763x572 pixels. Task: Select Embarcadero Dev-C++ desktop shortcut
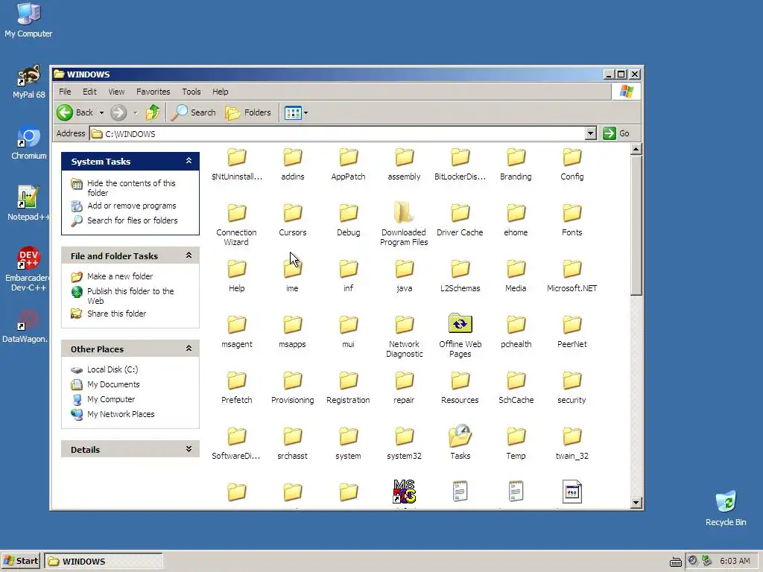(28, 269)
